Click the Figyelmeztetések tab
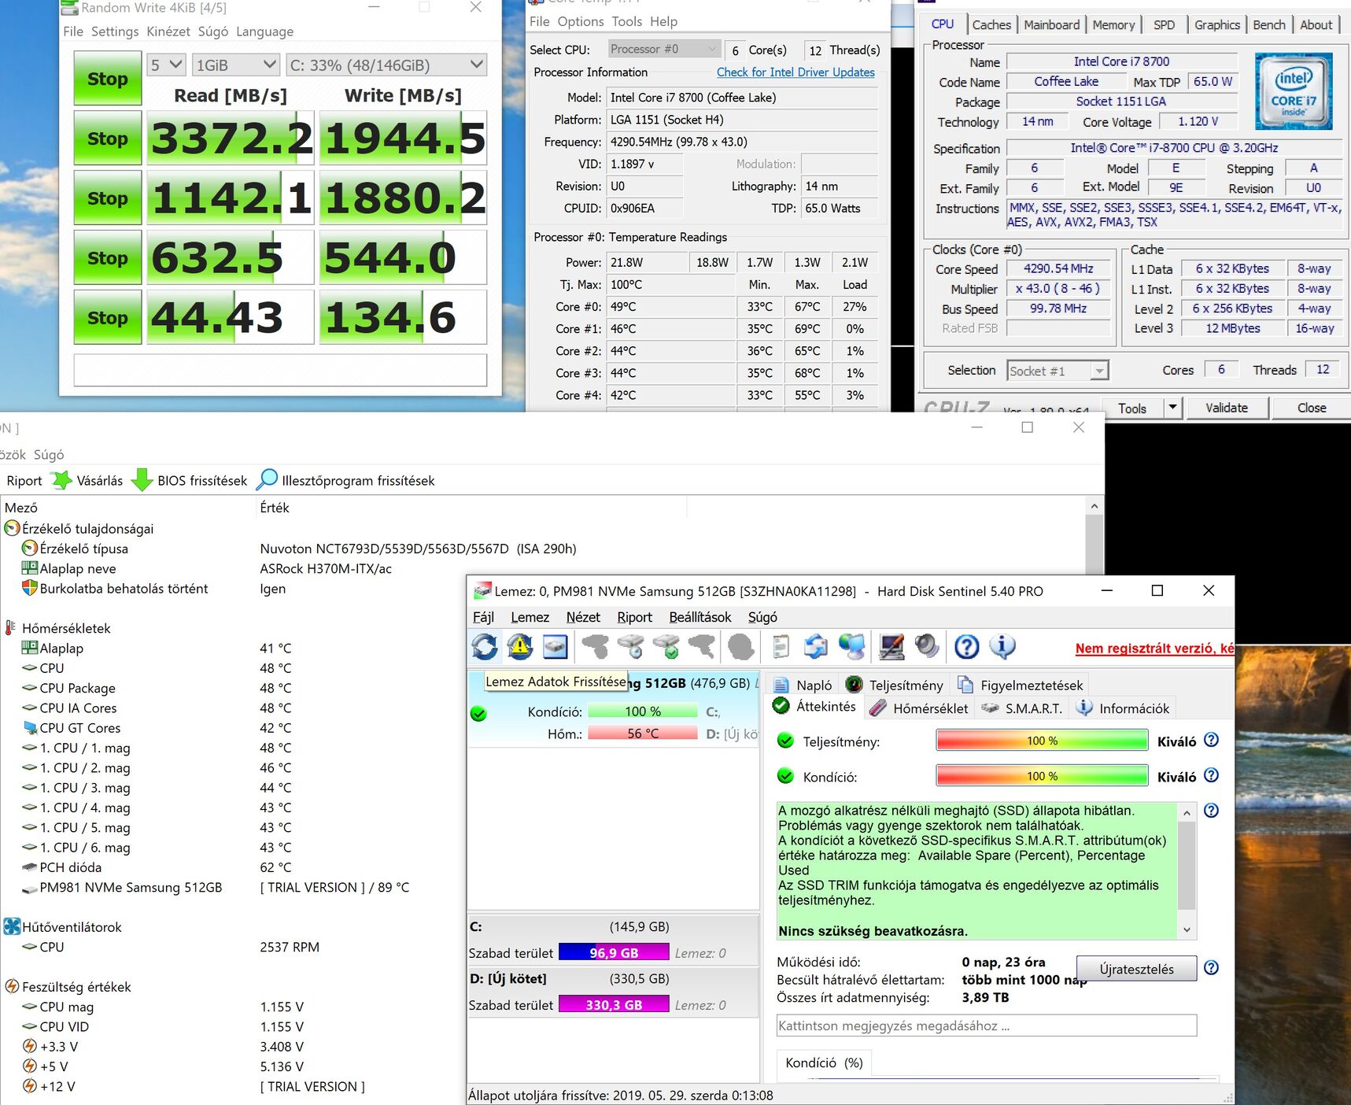 tap(1021, 685)
